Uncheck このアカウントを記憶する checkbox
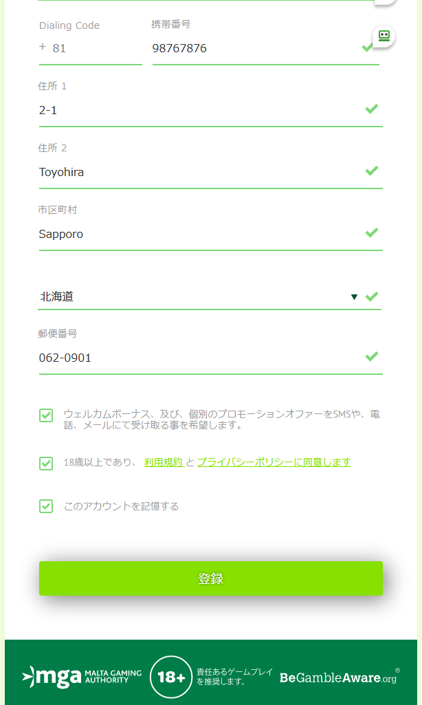Screen dimensions: 422x705 point(46,506)
